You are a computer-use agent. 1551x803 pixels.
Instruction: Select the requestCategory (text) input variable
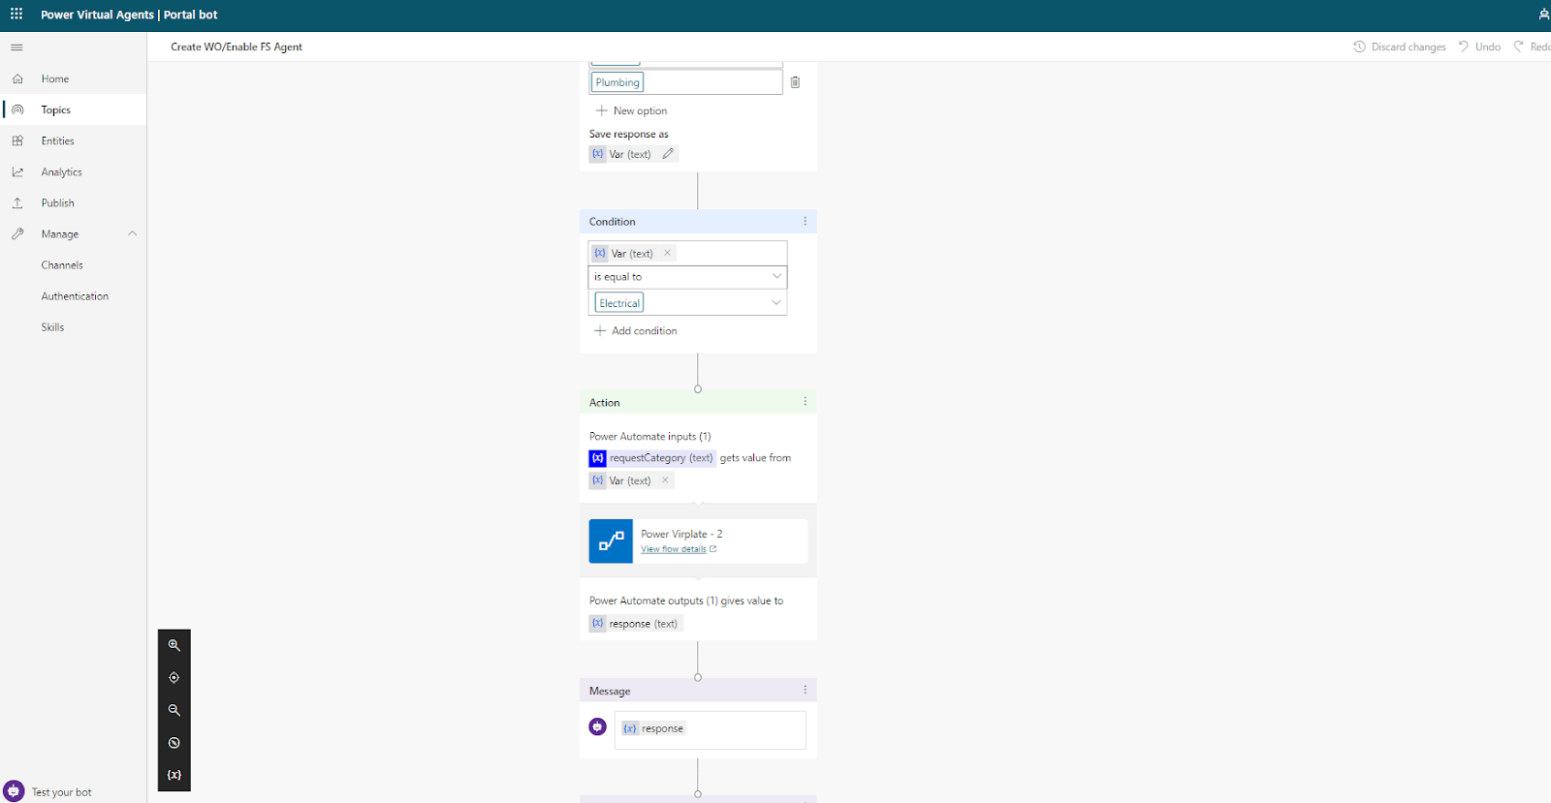coord(651,458)
